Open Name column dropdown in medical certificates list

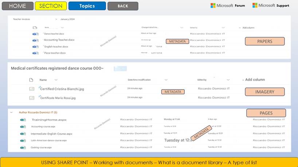[56, 80]
